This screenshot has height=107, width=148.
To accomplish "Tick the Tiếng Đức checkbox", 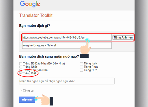I will 81,70.
